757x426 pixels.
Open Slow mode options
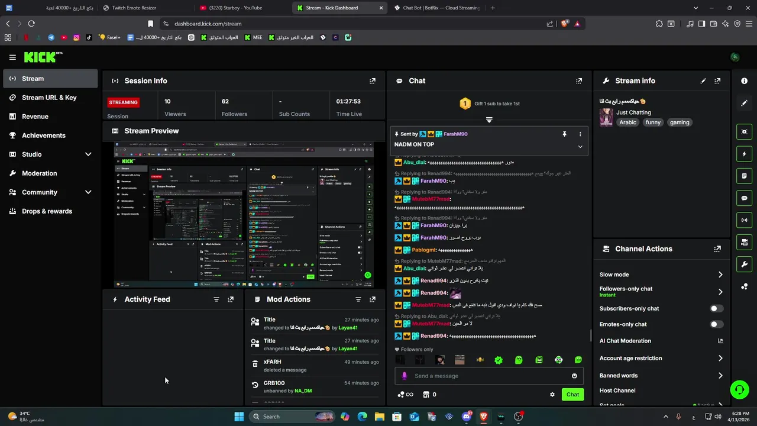pyautogui.click(x=661, y=275)
